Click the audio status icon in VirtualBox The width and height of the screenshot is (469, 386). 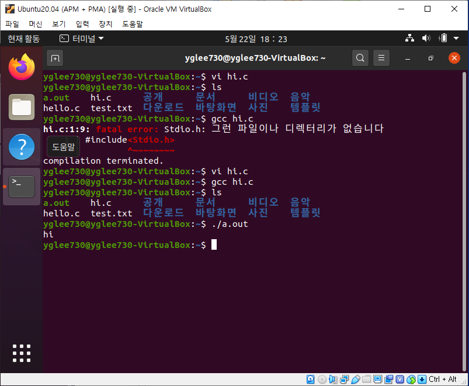click(333, 380)
